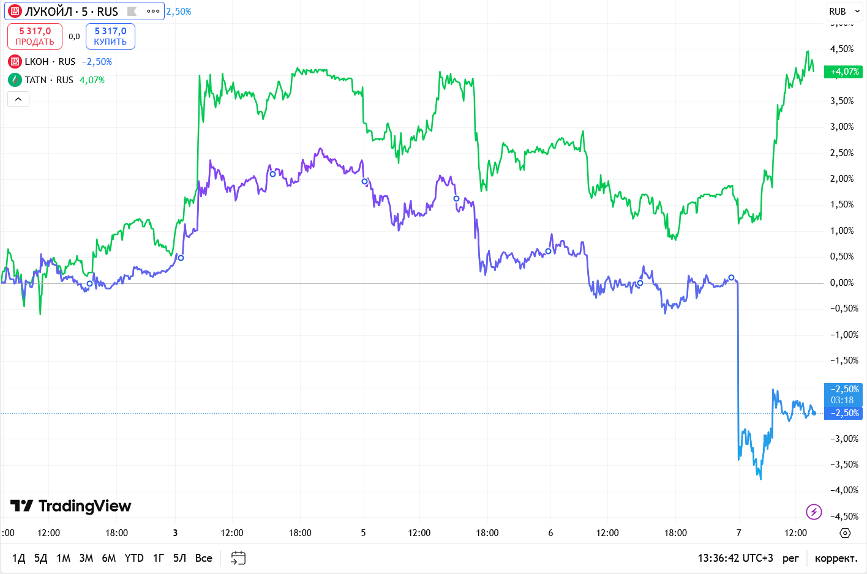
Task: Open the 13:36:42 UTC+3 timezone menu
Action: coord(735,558)
